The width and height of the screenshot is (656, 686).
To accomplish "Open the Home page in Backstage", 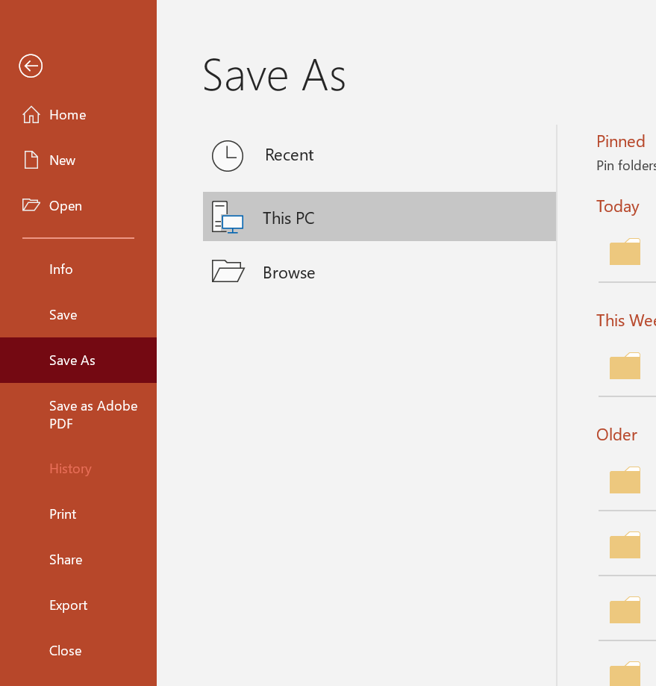I will 78,115.
